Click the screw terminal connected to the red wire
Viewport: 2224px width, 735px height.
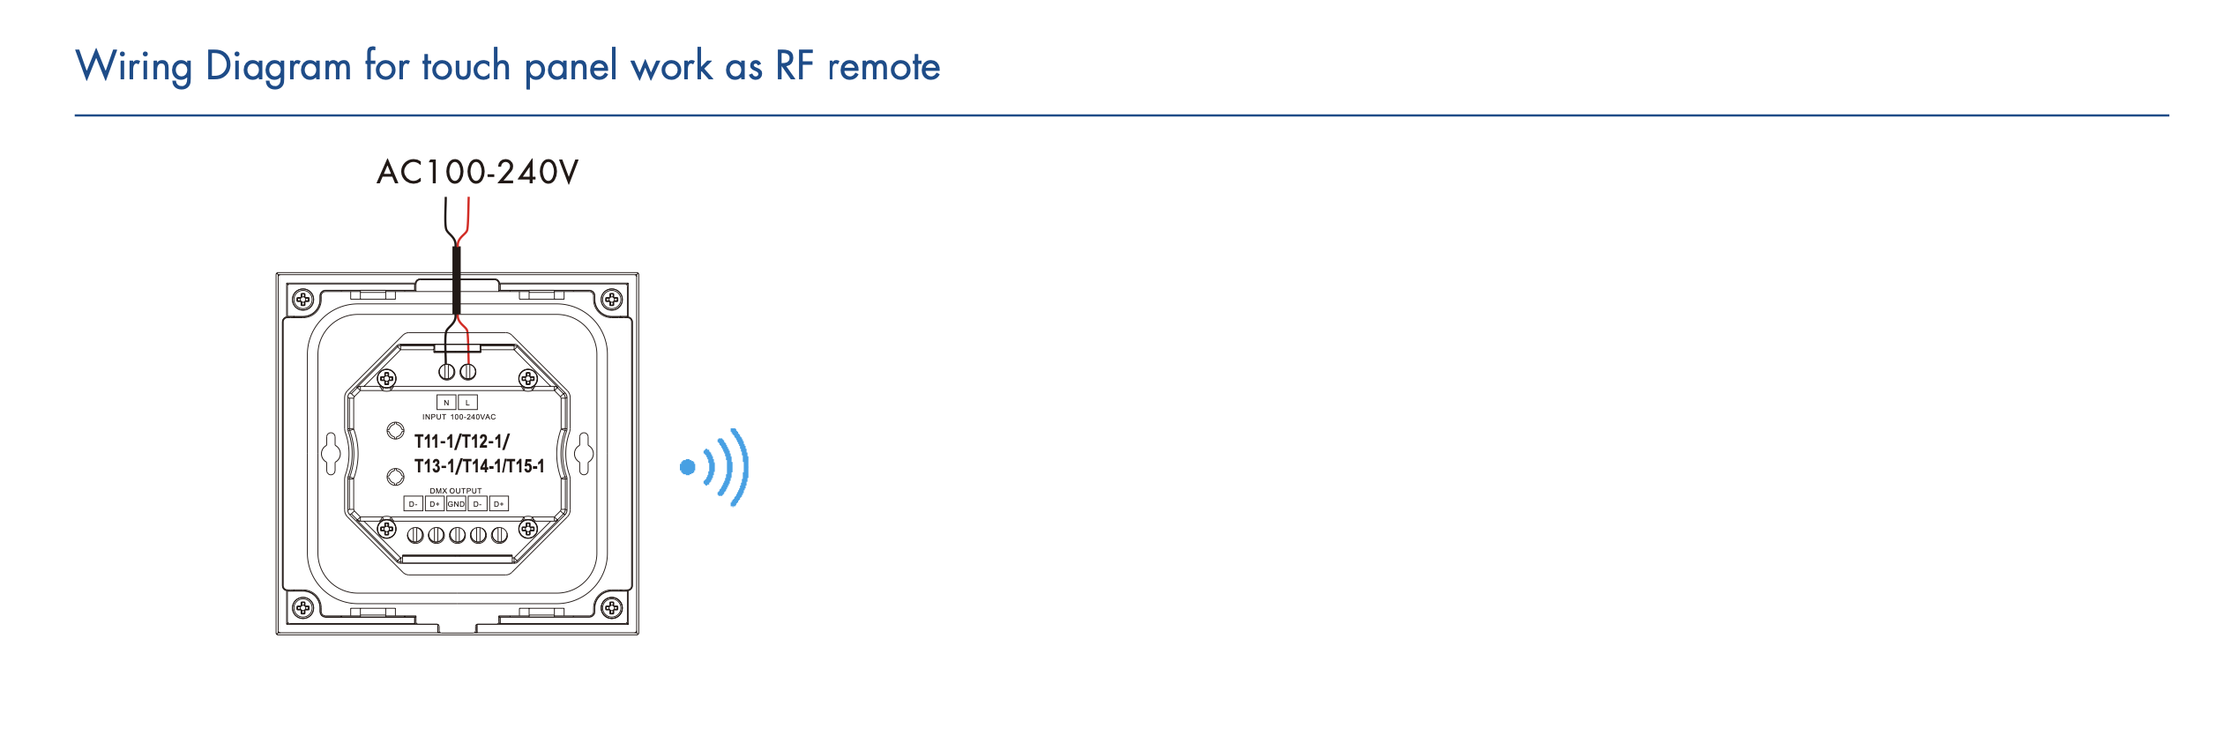(468, 372)
